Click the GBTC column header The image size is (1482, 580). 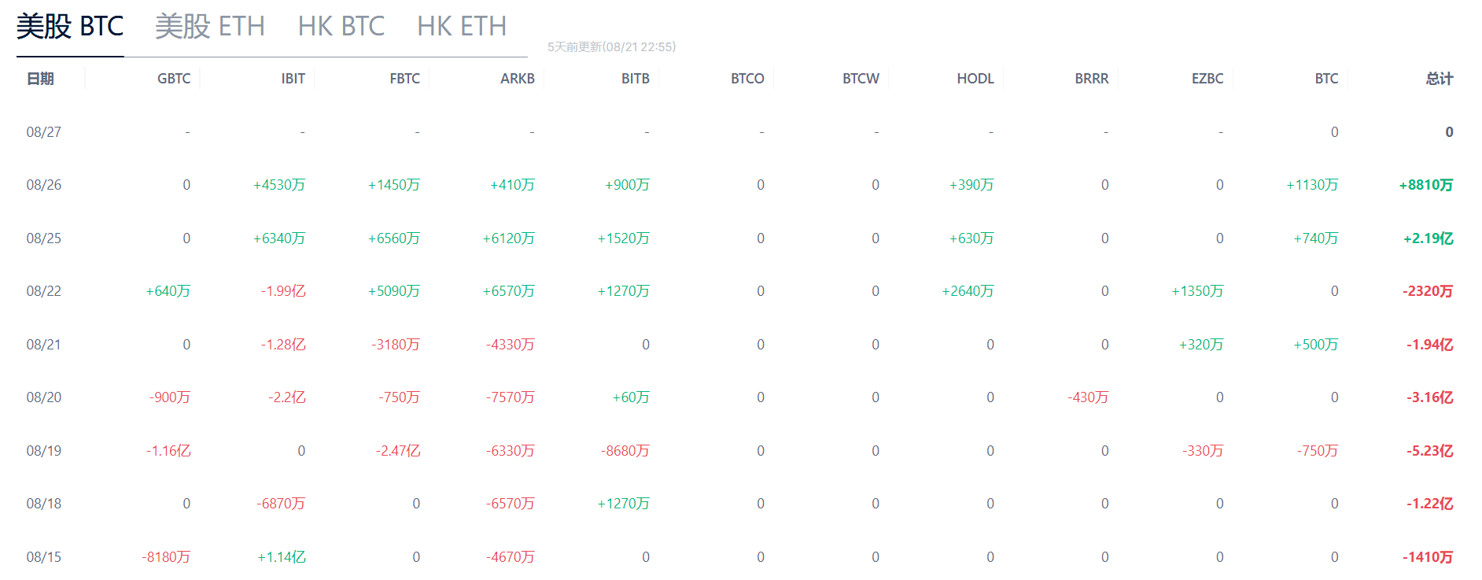click(x=174, y=79)
